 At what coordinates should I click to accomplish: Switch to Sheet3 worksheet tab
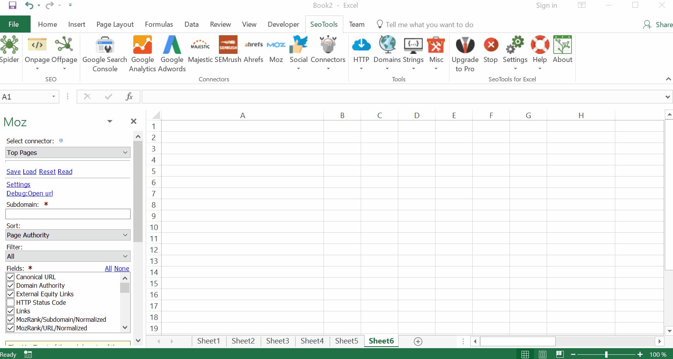(277, 341)
